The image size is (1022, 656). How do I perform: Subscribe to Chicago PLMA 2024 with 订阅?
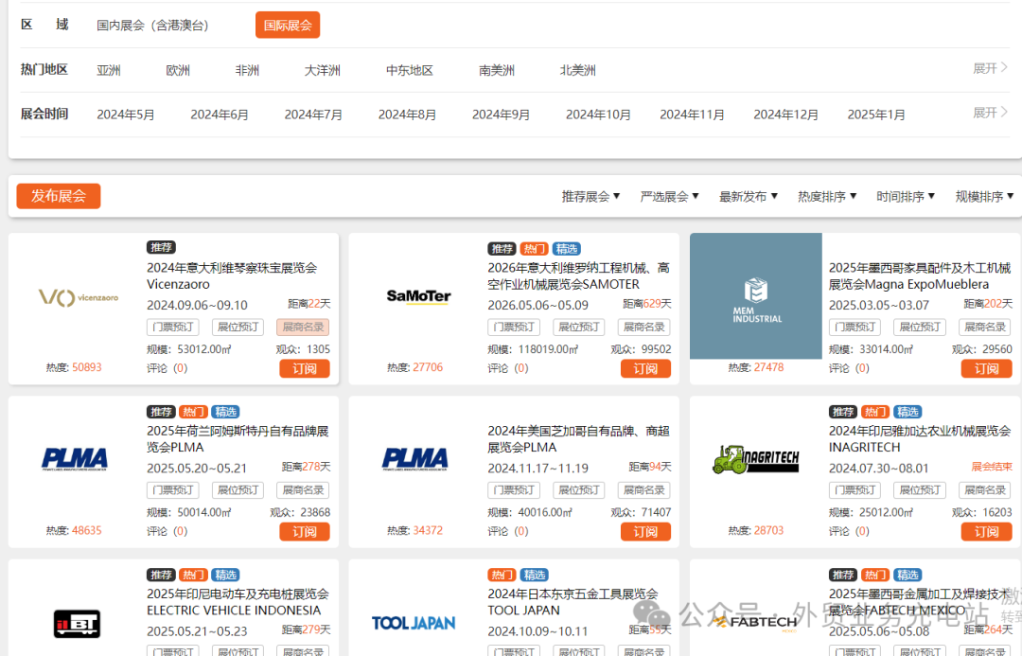[x=645, y=531]
